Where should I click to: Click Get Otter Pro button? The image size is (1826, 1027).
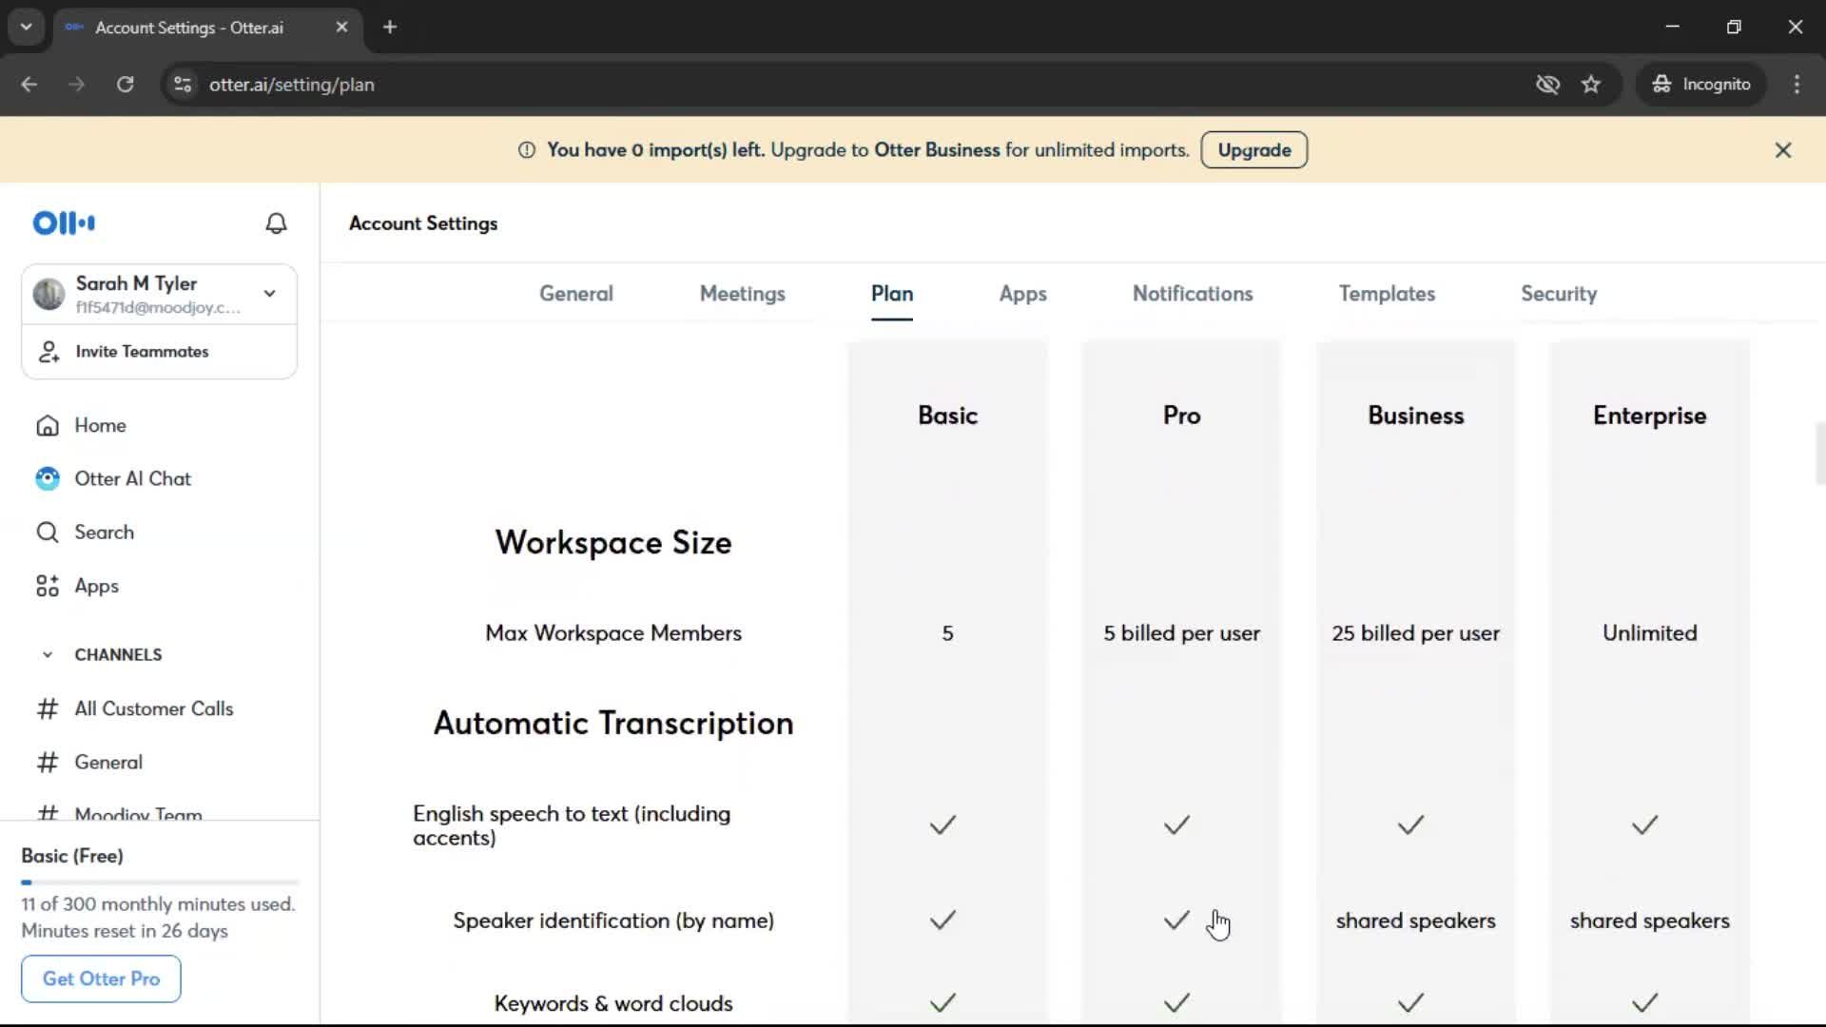pos(101,979)
